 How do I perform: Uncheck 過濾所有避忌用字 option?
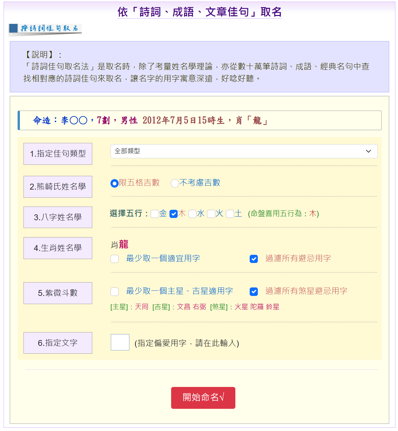coord(254,259)
